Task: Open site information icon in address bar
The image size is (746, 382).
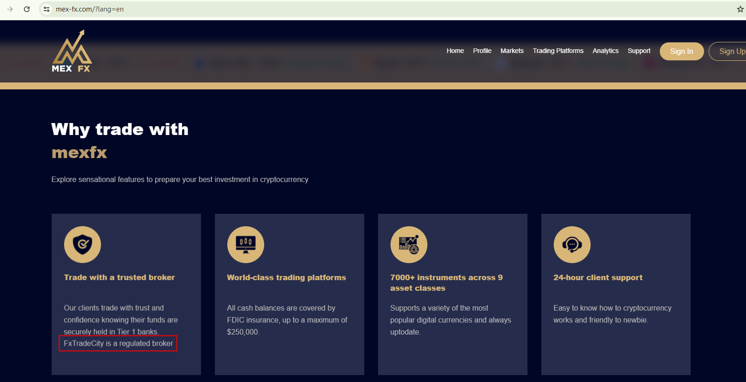Action: click(x=47, y=9)
